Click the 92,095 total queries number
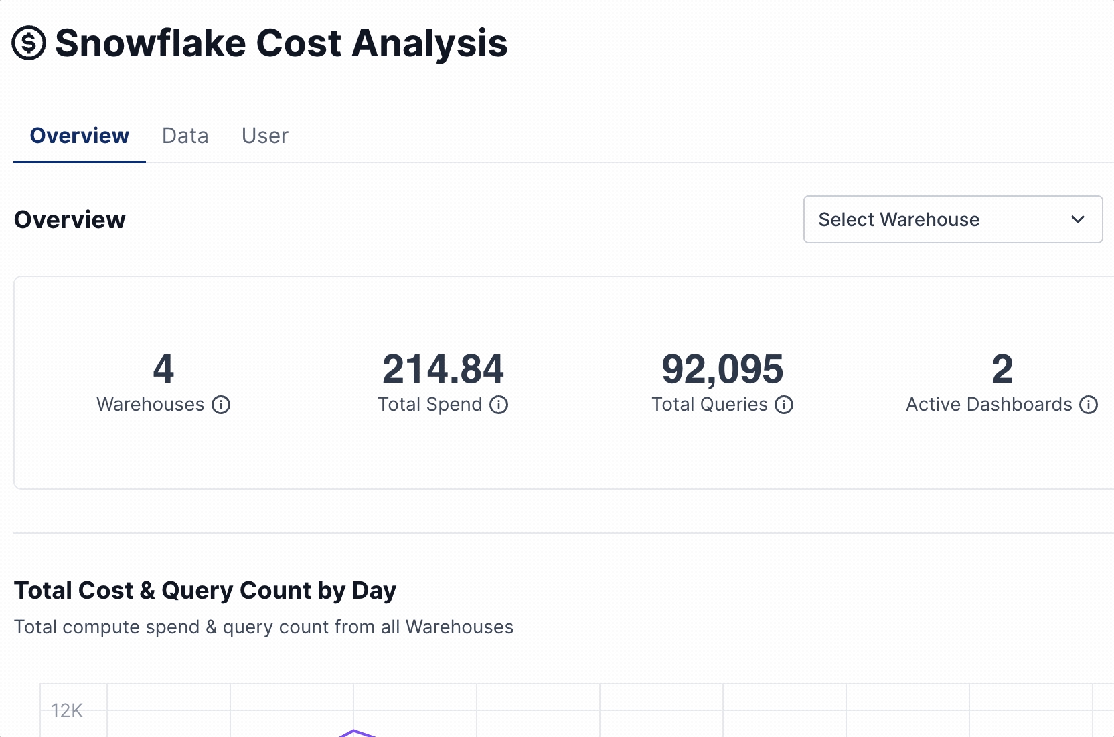Viewport: 1114px width, 737px height. coord(722,369)
